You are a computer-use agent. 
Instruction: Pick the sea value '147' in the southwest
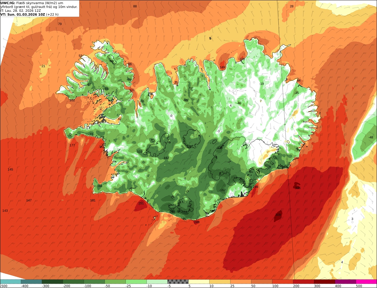pos(29,201)
